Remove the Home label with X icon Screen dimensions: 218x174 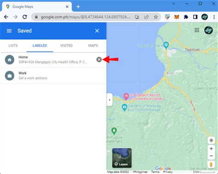click(x=99, y=59)
